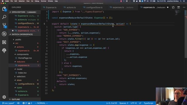Click the compare changes icon in editor toolbar
The image size is (187, 105).
coord(173,7)
